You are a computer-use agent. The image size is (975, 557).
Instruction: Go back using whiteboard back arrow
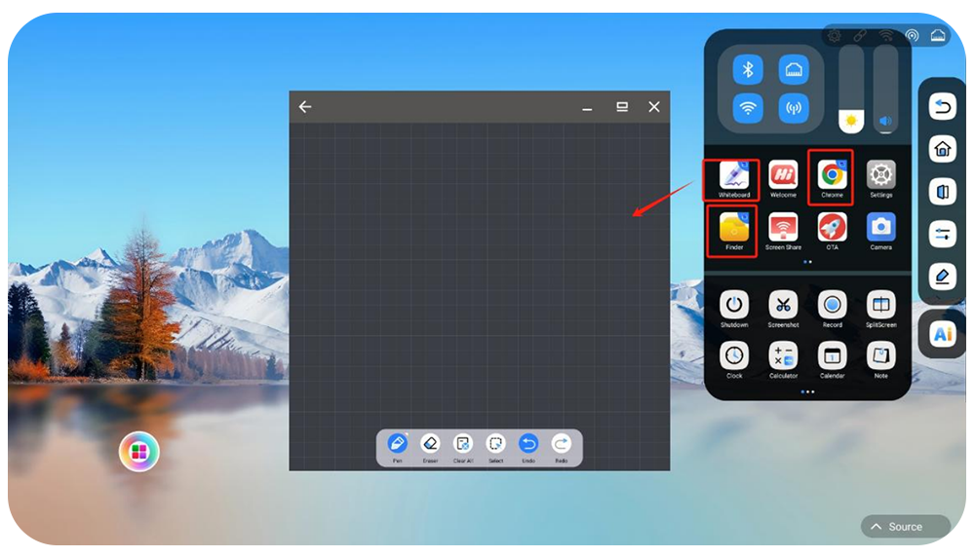click(x=305, y=107)
